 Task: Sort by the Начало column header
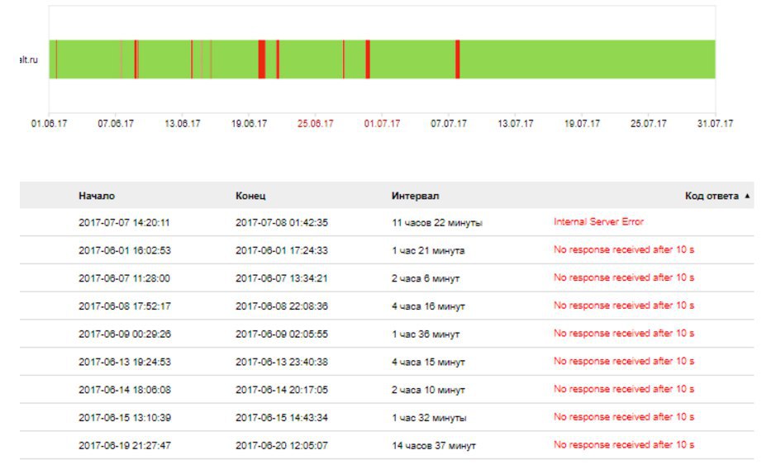97,196
